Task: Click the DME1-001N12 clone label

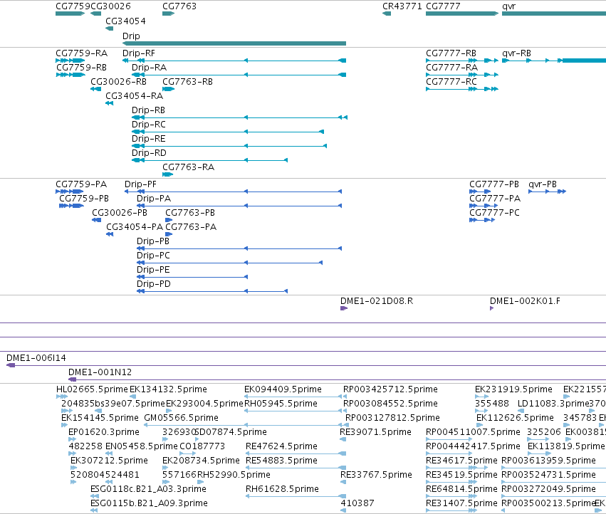Action: 100,372
